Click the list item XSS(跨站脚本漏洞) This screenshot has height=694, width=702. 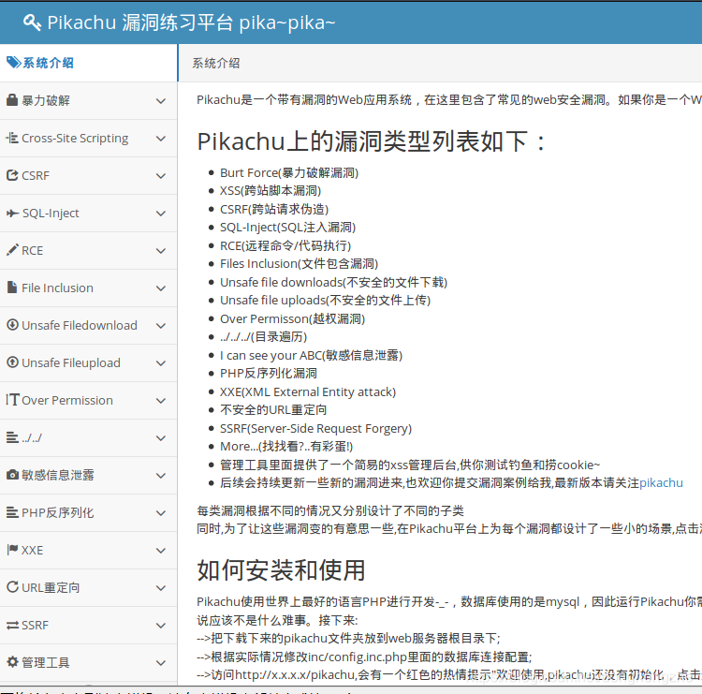271,191
